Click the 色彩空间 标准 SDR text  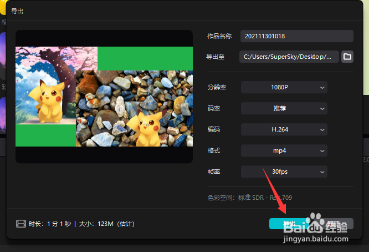point(250,198)
